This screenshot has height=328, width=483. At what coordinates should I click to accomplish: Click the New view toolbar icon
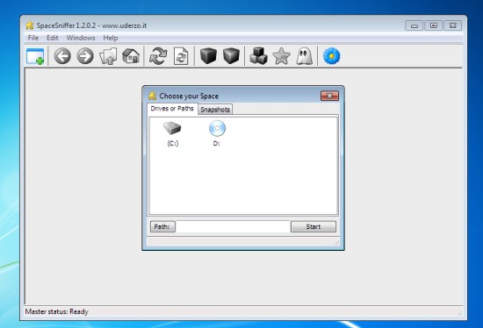point(35,56)
